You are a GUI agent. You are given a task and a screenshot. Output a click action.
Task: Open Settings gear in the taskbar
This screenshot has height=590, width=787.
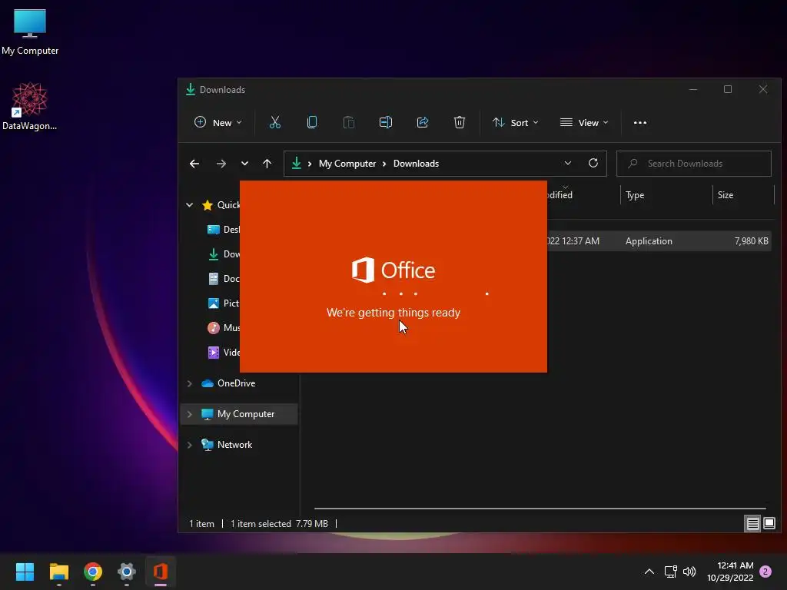coord(127,572)
